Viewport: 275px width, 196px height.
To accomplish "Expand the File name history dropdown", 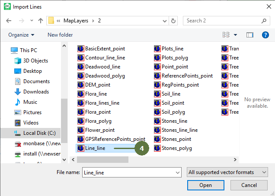I will (x=177, y=173).
